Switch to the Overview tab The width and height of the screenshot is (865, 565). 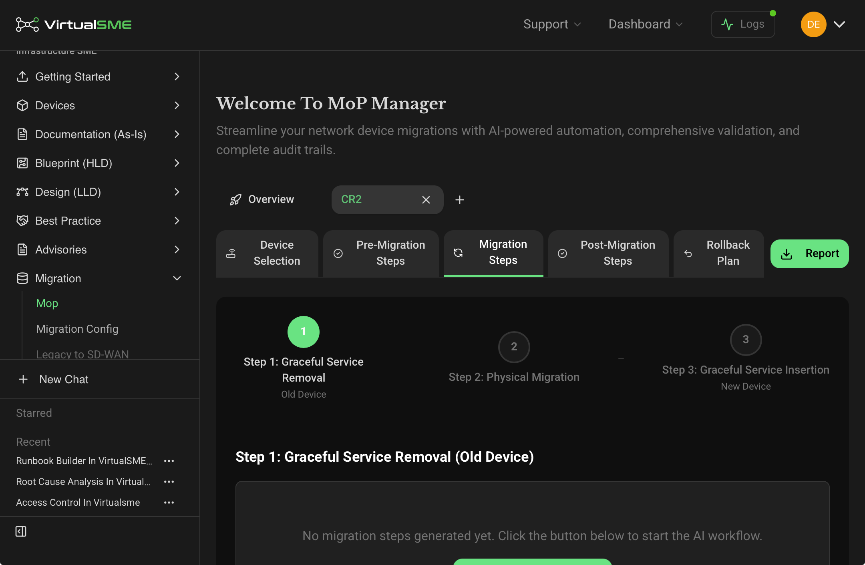tap(262, 199)
